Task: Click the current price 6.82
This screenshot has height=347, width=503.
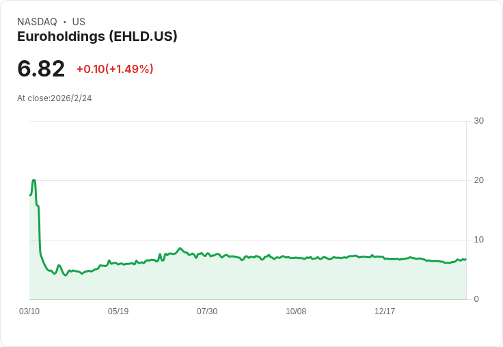Action: tap(41, 69)
